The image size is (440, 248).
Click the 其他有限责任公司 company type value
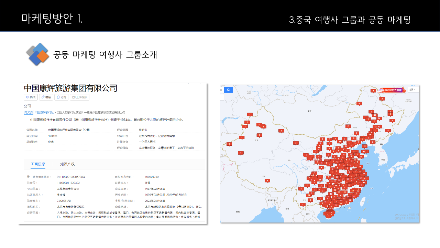68,189
